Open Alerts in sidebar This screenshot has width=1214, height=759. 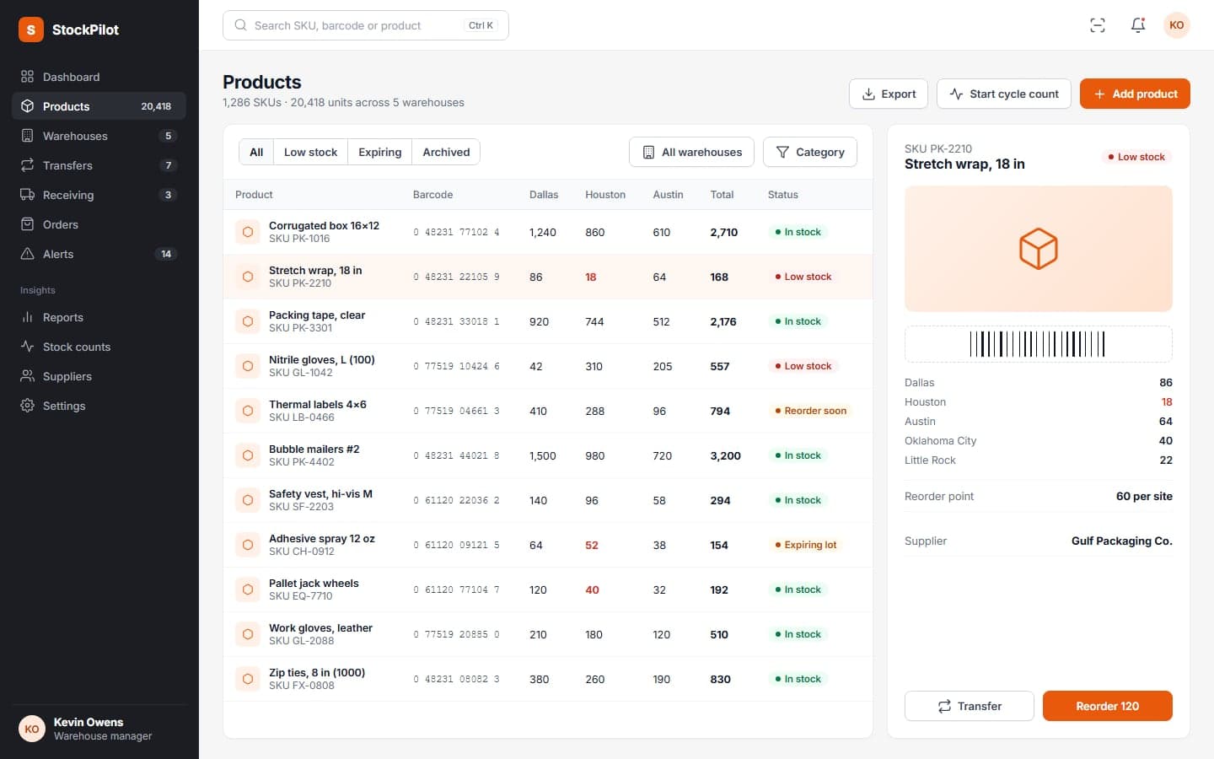(99, 254)
